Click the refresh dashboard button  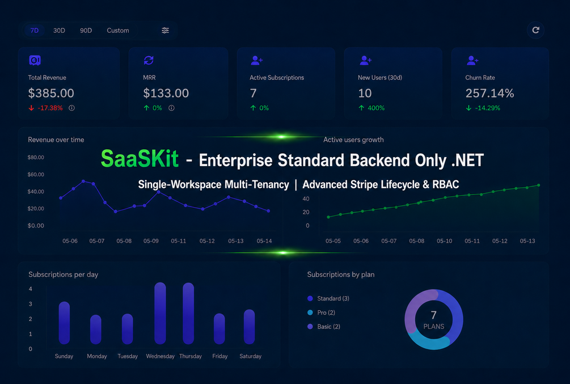[x=535, y=30]
